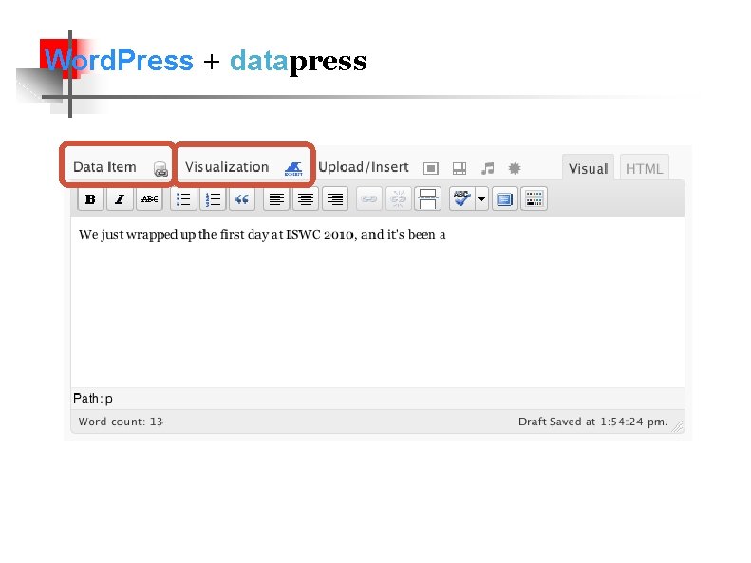Toggle italic formatting button
751x563 pixels.
click(x=120, y=198)
